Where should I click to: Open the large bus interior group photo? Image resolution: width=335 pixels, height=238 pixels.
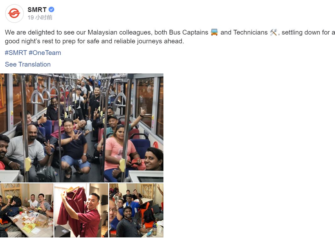[x=82, y=128]
